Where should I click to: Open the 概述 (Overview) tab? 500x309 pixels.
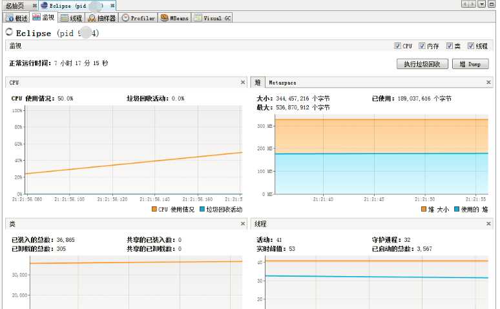pyautogui.click(x=17, y=18)
